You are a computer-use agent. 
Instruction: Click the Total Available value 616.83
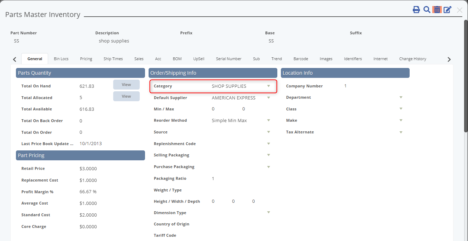click(87, 109)
